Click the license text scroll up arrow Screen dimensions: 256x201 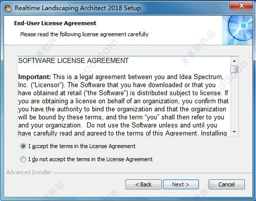pos(234,61)
